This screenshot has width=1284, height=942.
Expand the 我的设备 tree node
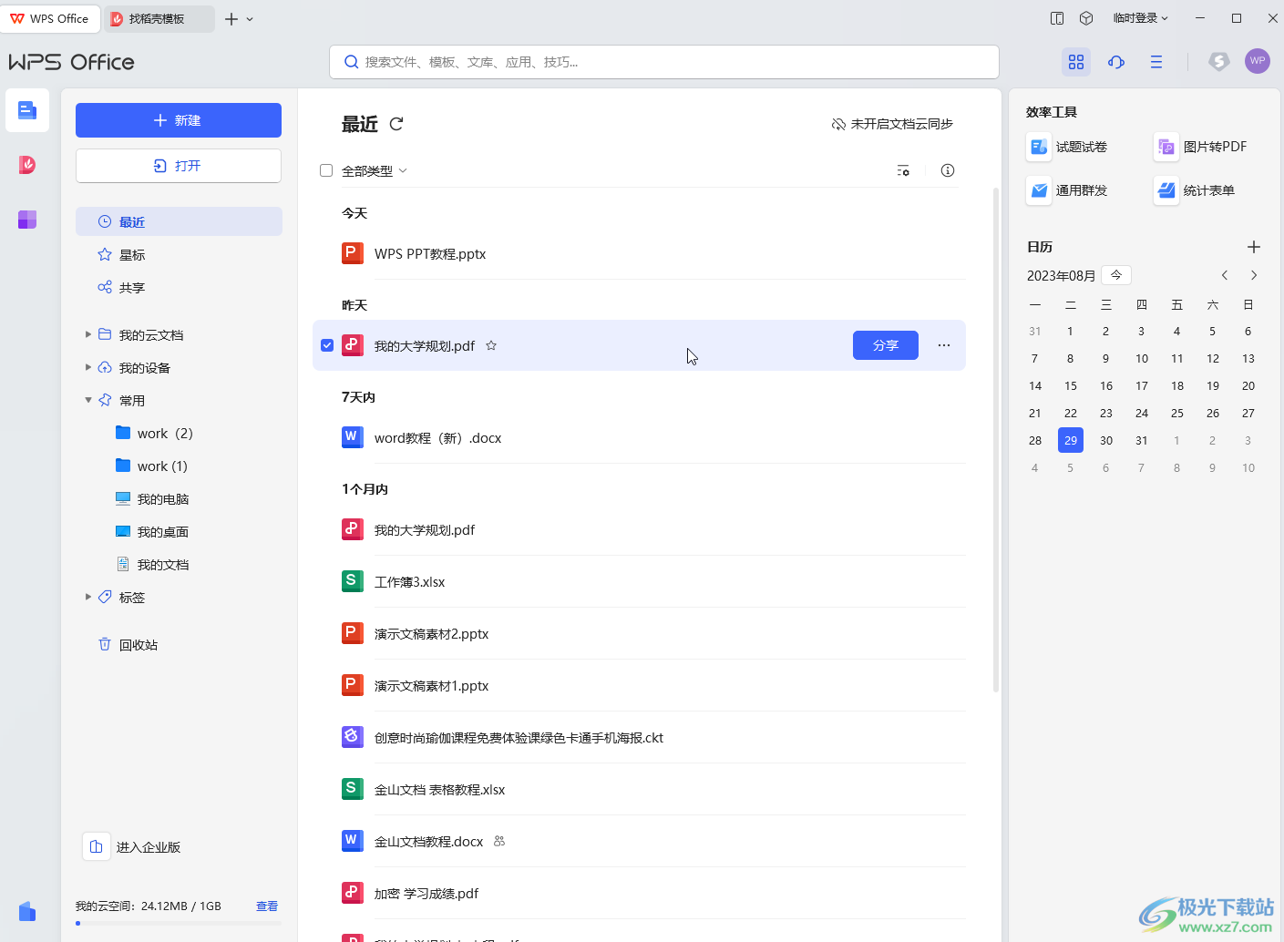(88, 367)
